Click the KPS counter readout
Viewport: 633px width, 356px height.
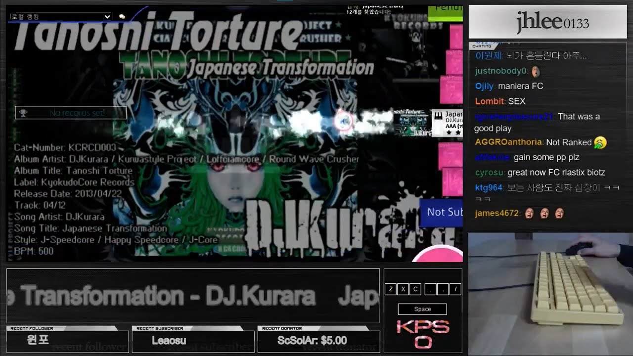423,335
